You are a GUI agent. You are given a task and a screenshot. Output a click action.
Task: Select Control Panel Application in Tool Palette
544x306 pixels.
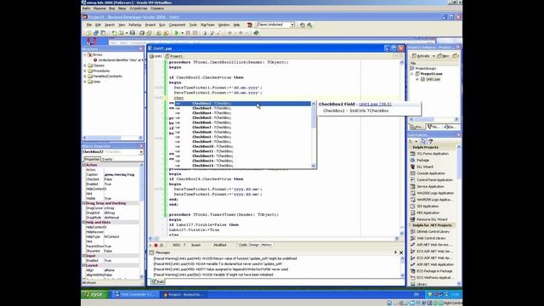[x=434, y=180]
